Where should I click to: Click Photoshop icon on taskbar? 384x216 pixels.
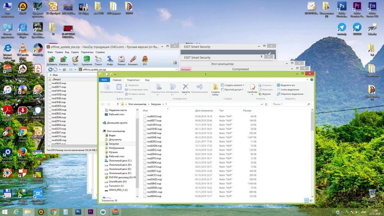click(78, 212)
